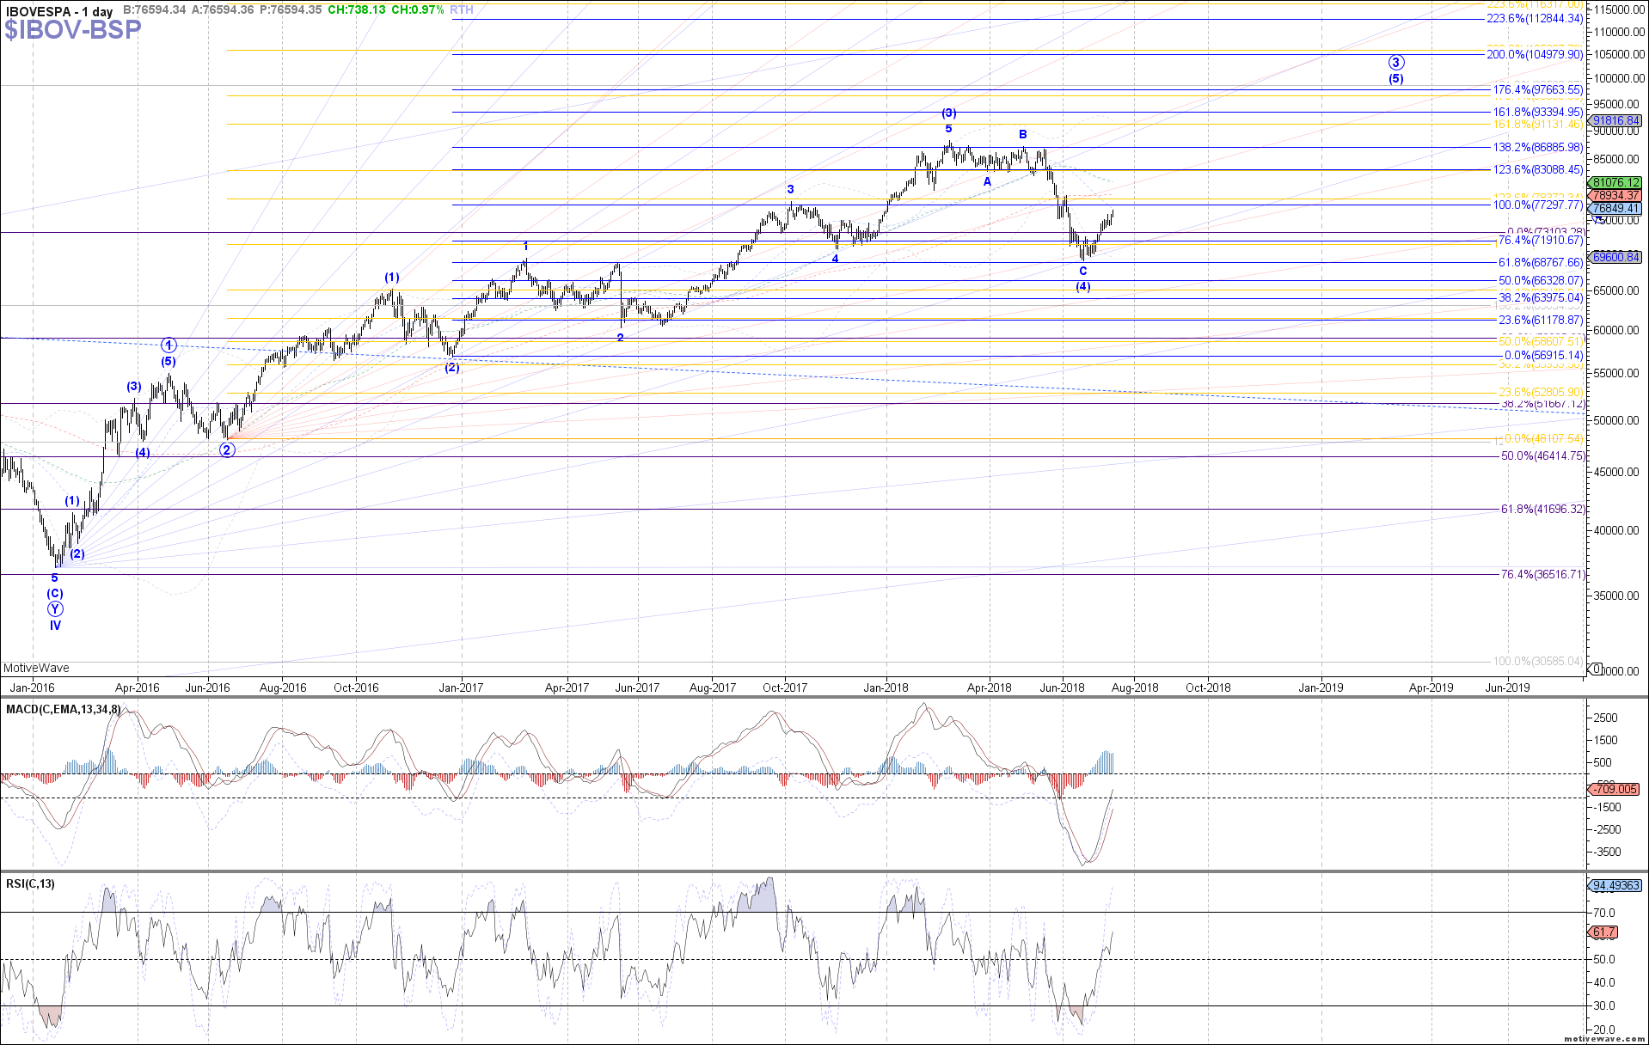The width and height of the screenshot is (1649, 1045).
Task: Click the ask value 'A:76594.36'
Action: [223, 10]
